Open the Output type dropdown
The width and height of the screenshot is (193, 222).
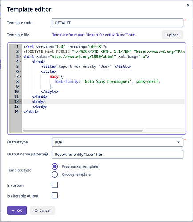click(x=117, y=142)
